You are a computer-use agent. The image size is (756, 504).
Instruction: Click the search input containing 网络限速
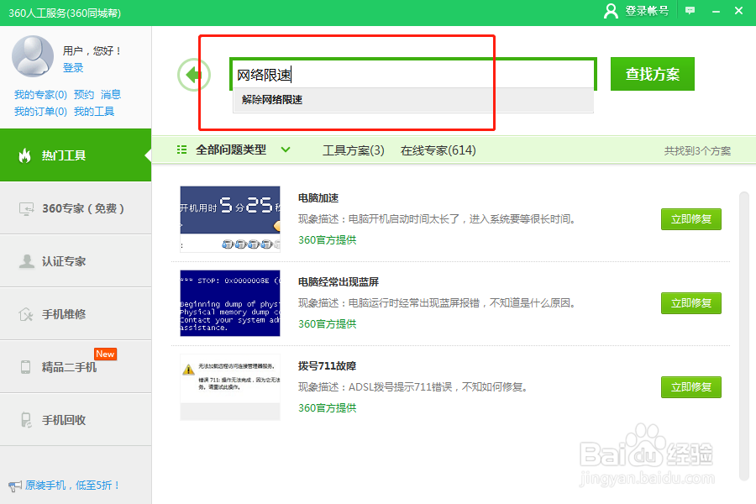point(413,74)
